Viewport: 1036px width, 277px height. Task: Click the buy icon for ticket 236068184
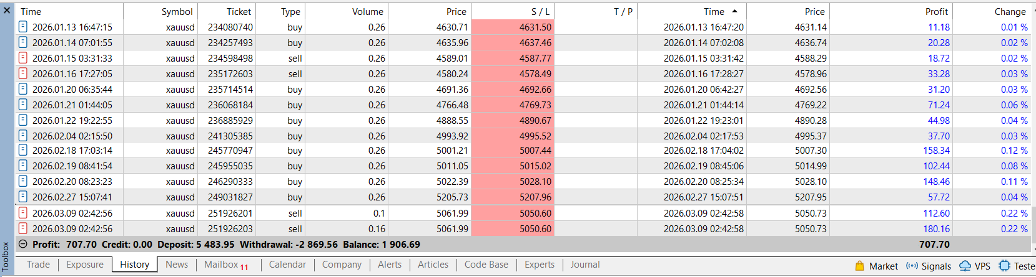[x=23, y=105]
